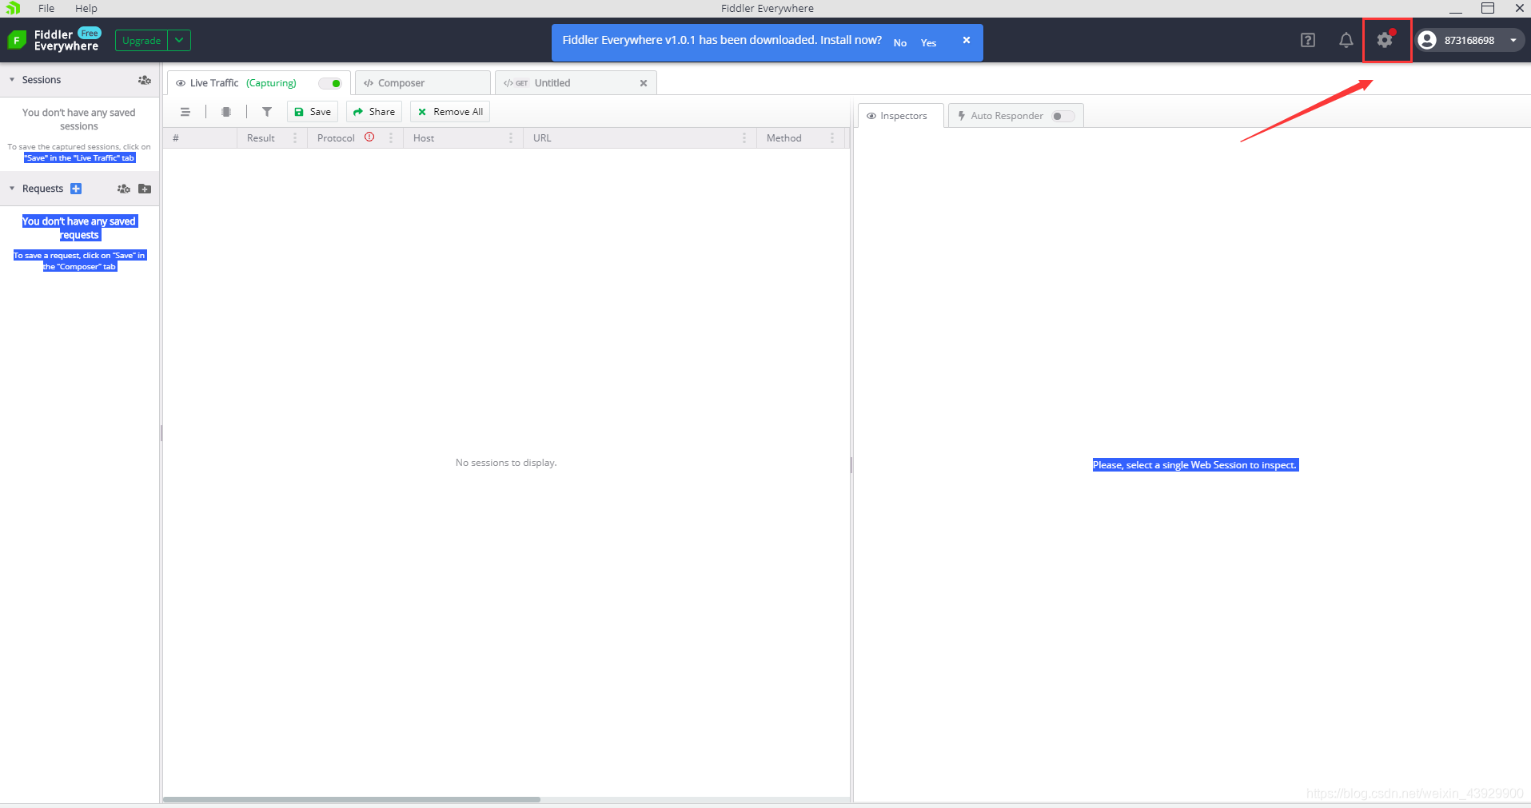Click the decode sessions icon
This screenshot has height=808, width=1531.
(x=226, y=112)
